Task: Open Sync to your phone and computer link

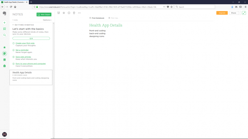Action: tap(30, 64)
